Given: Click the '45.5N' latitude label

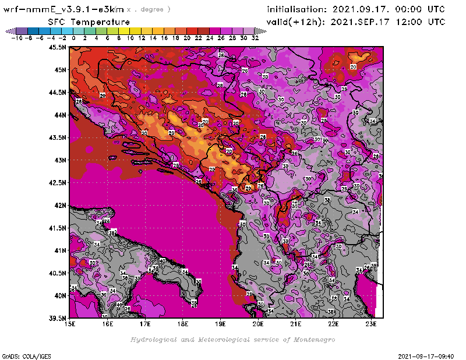Looking at the screenshot, I should coord(57,47).
